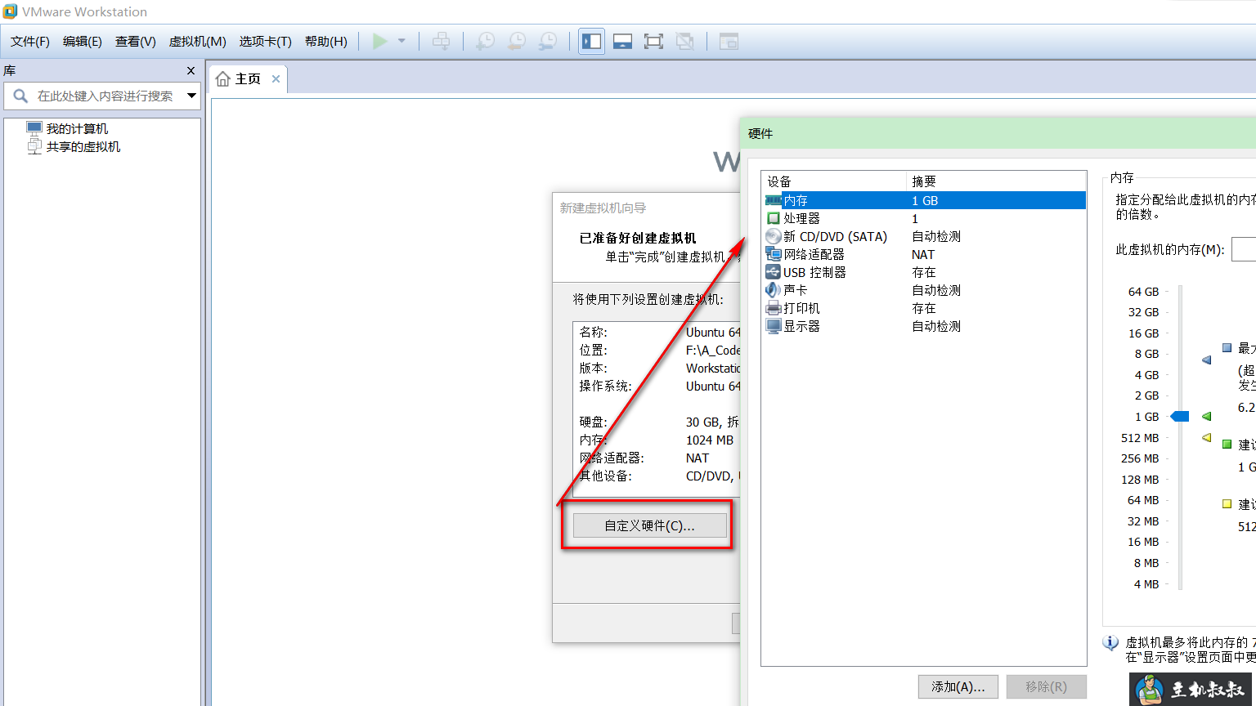Screen dimensions: 1256x706
Task: Open the 选项卡(T) menu
Action: point(266,41)
